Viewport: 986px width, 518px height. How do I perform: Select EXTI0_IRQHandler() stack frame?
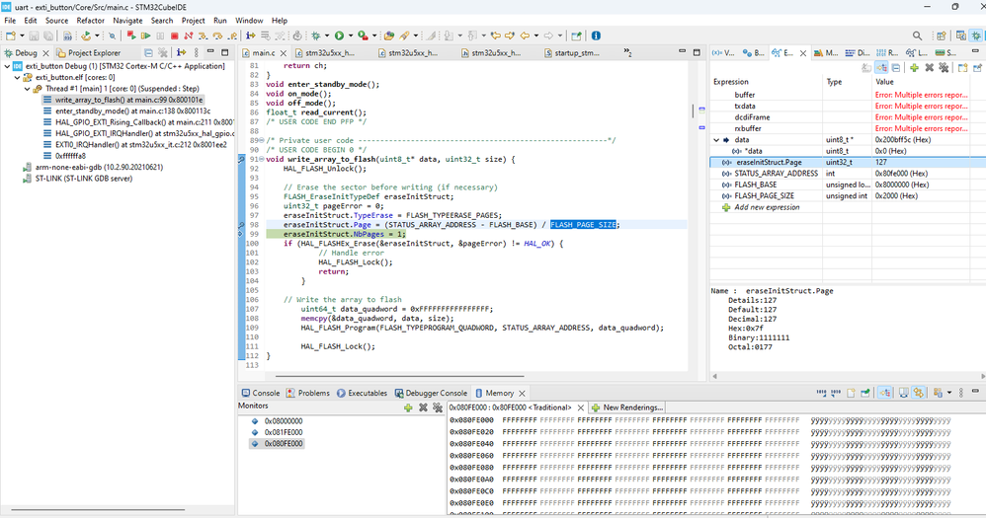[x=135, y=144]
